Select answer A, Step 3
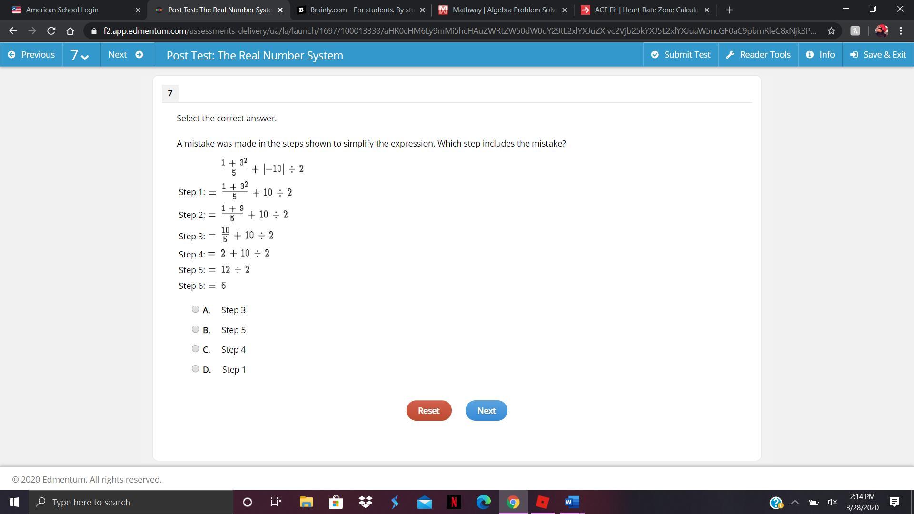The width and height of the screenshot is (914, 514). (x=195, y=309)
